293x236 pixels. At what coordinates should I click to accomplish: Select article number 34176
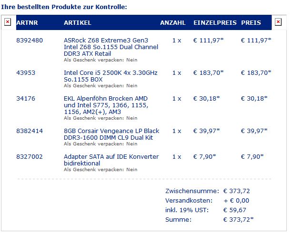pos(26,99)
